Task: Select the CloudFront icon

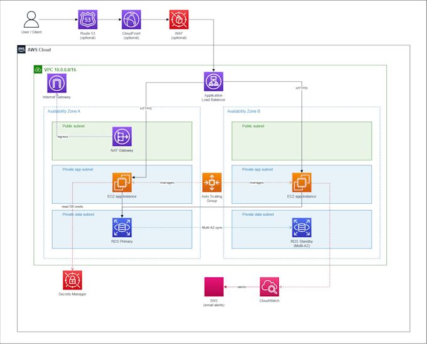Action: [x=131, y=19]
